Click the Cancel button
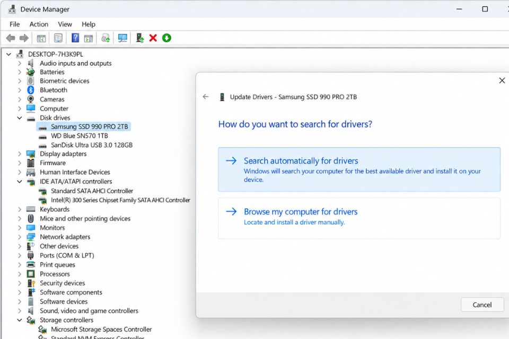This screenshot has width=509, height=339. point(482,305)
